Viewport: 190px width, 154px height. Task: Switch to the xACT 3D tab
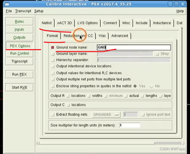tap(64, 23)
